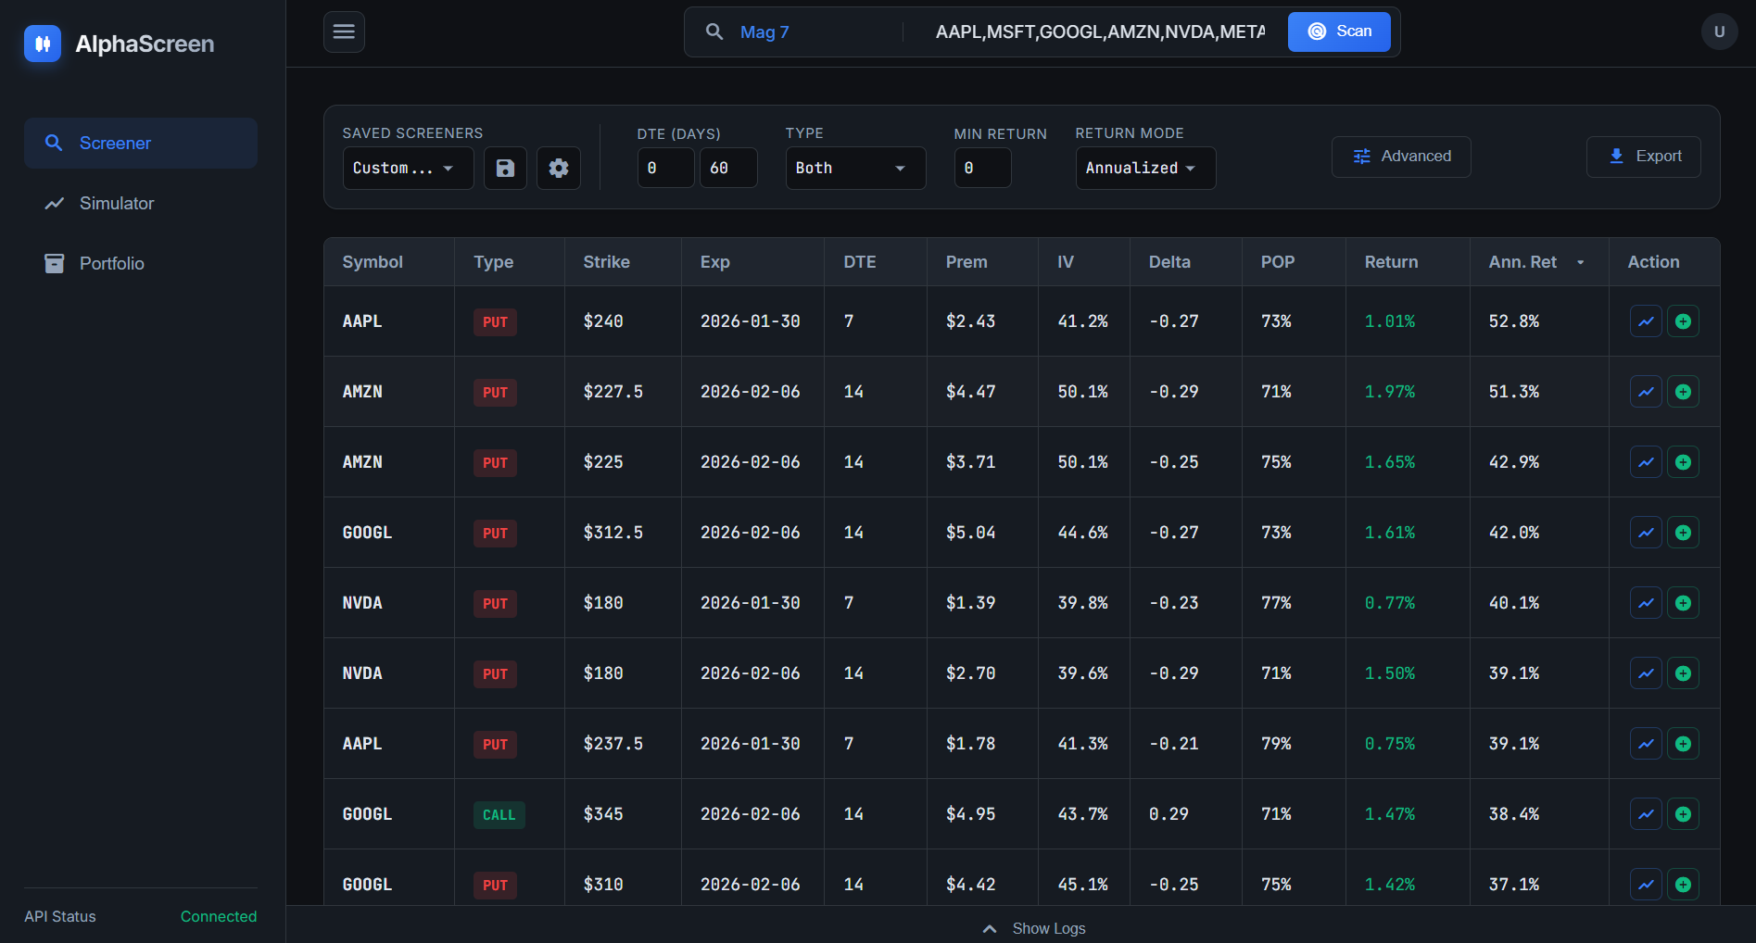Save the current screener with disk icon
1756x943 pixels.
click(x=505, y=169)
